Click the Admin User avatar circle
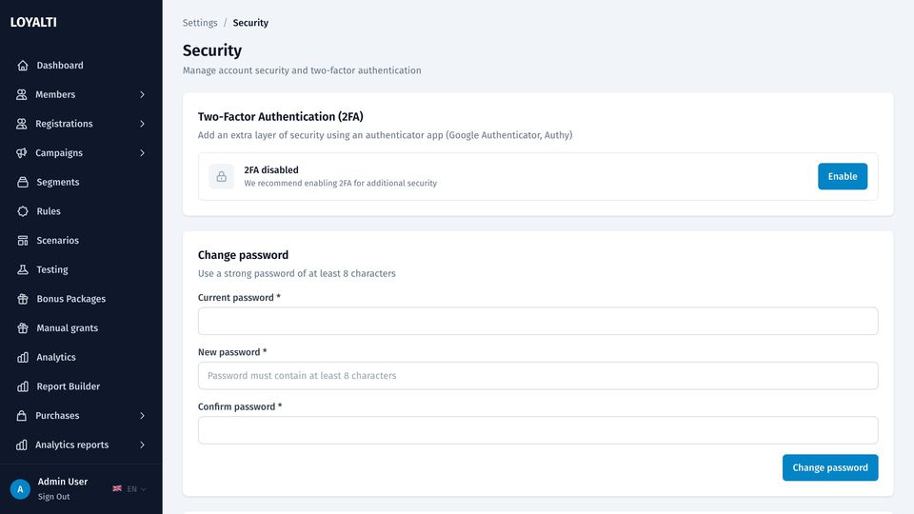The image size is (914, 514). pos(20,489)
